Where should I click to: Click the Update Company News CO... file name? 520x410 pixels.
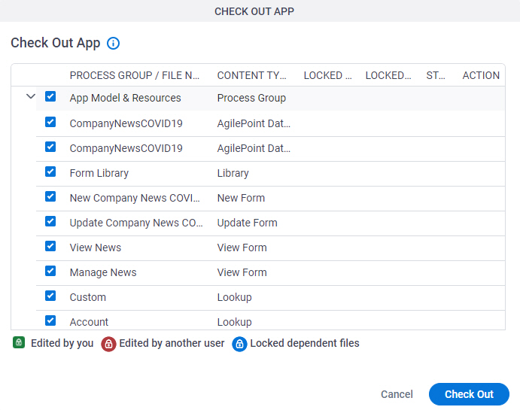coord(136,223)
